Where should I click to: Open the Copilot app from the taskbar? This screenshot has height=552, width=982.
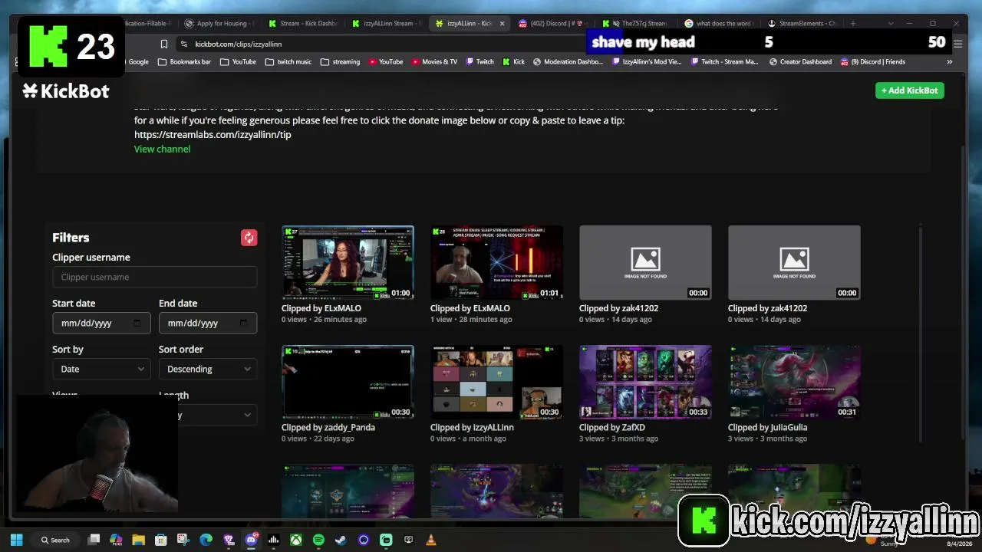point(116,540)
